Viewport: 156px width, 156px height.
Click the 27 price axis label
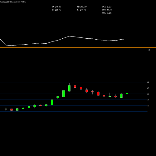click(148, 88)
